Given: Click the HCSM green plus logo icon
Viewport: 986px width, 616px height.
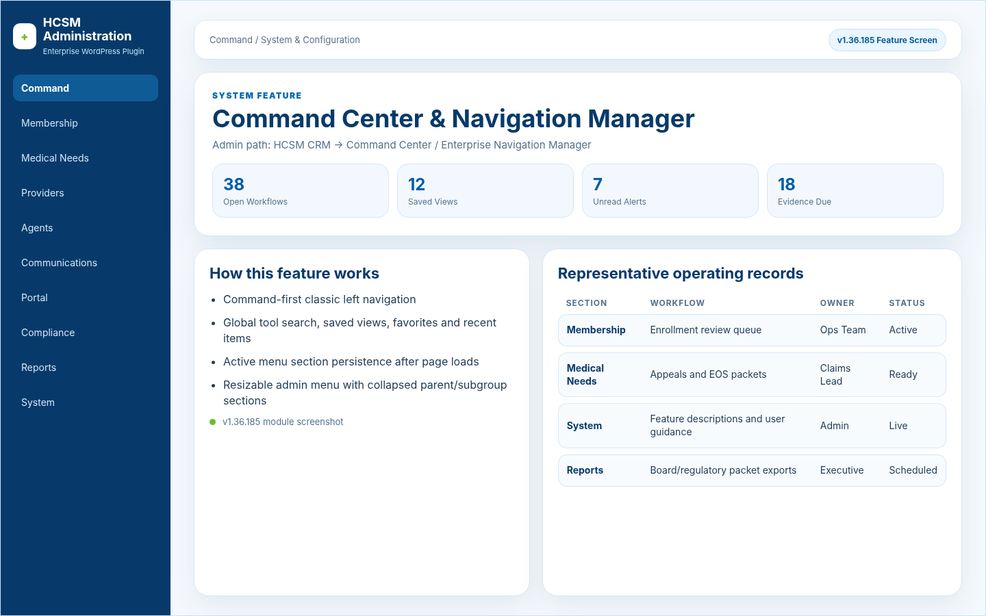Looking at the screenshot, I should pyautogui.click(x=25, y=37).
